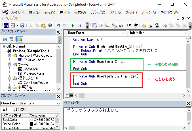Click the Find binoculars icon

click(x=50, y=25)
